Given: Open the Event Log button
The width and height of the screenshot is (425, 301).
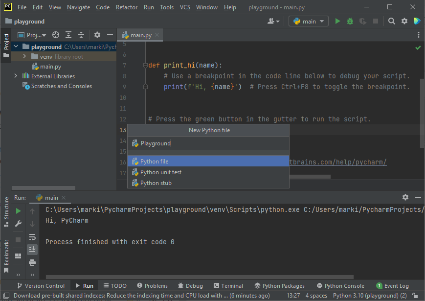Looking at the screenshot, I should 393,286.
